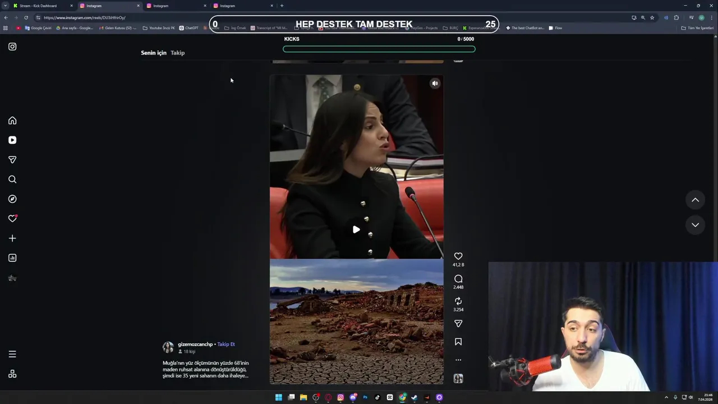Save the reel with bookmark icon
The width and height of the screenshot is (718, 404).
(x=458, y=342)
